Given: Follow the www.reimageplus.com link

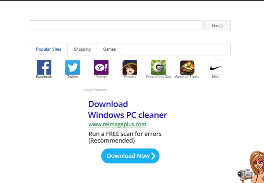Looking at the screenshot, I should pyautogui.click(x=117, y=125).
